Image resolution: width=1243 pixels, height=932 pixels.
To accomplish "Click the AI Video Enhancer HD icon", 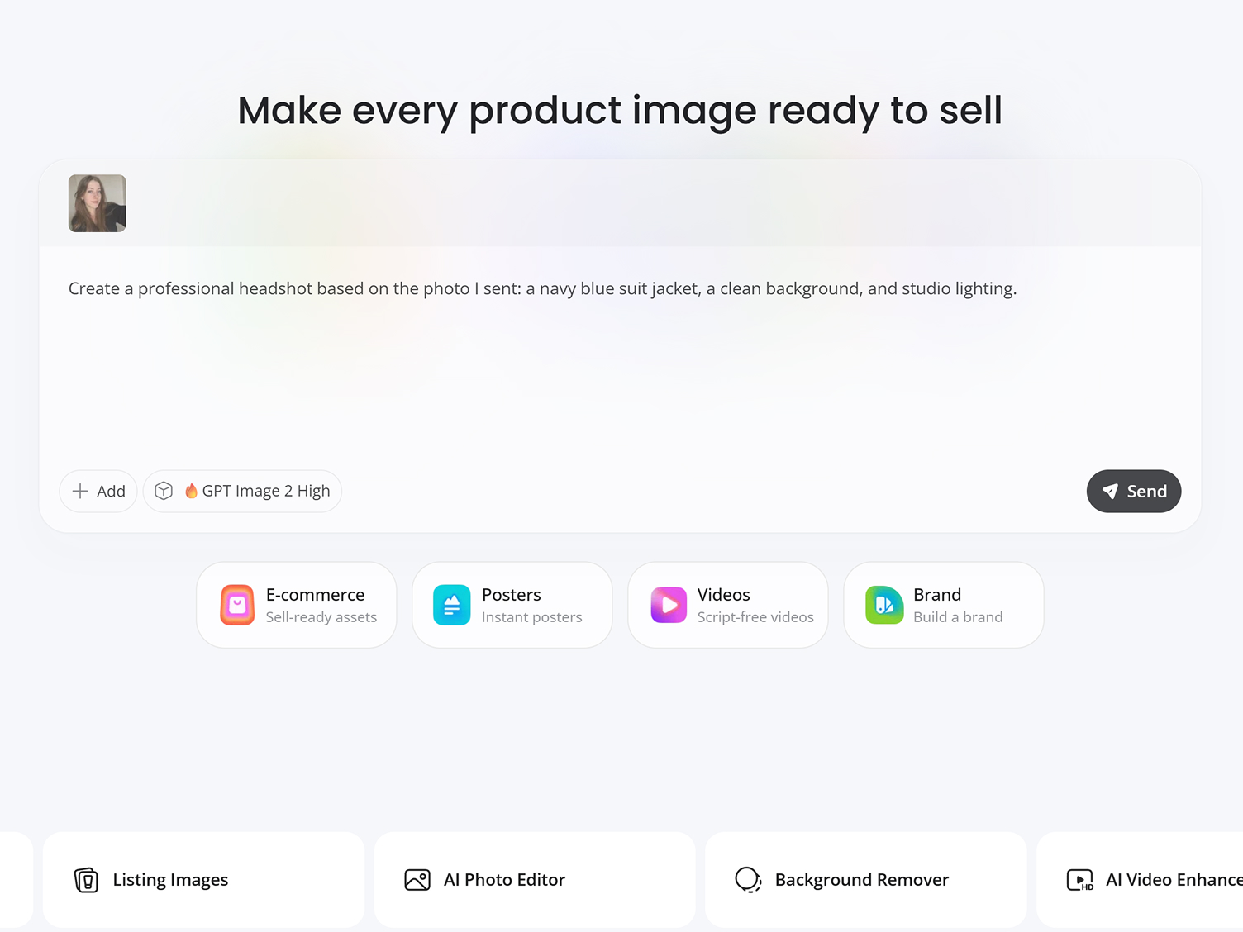I will pyautogui.click(x=1079, y=880).
